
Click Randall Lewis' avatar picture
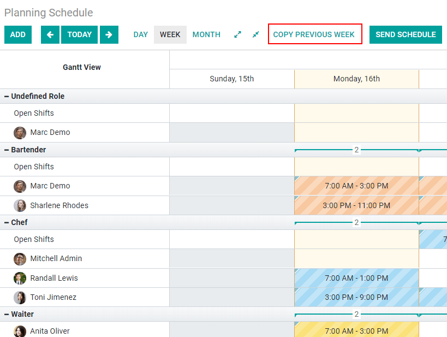click(20, 278)
